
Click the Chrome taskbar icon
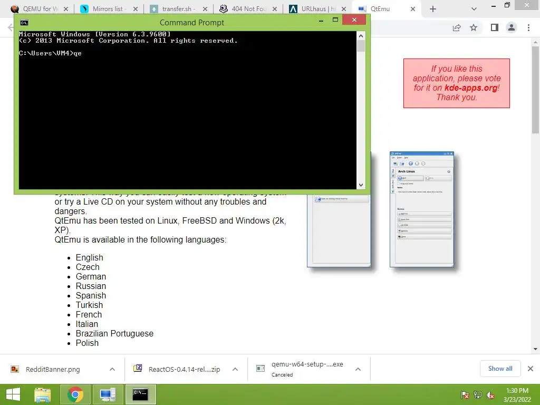point(75,394)
